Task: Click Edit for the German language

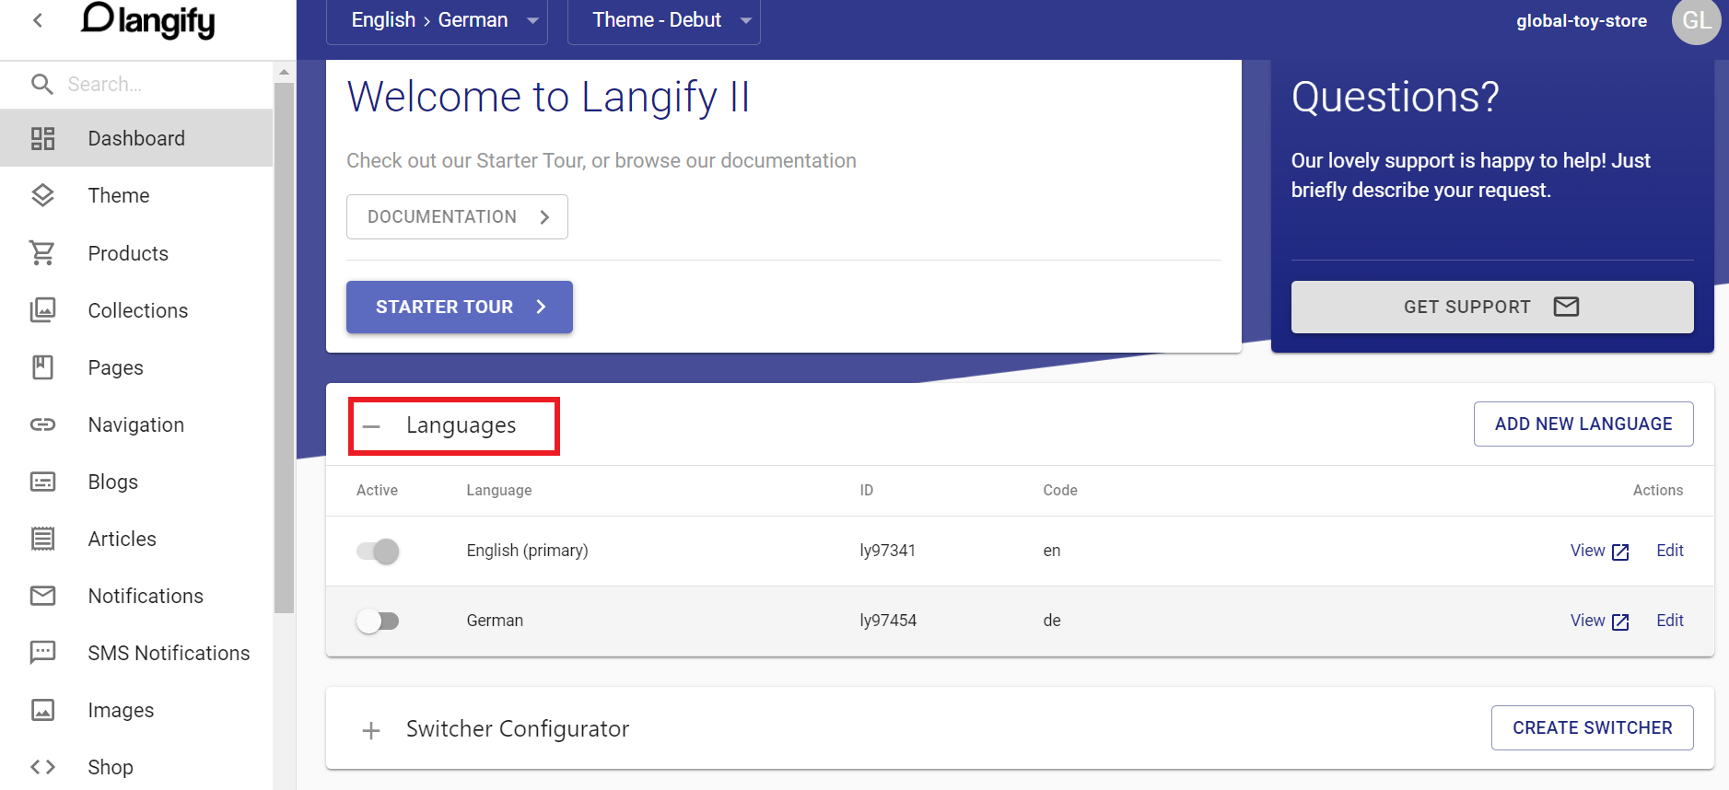Action: 1670,621
